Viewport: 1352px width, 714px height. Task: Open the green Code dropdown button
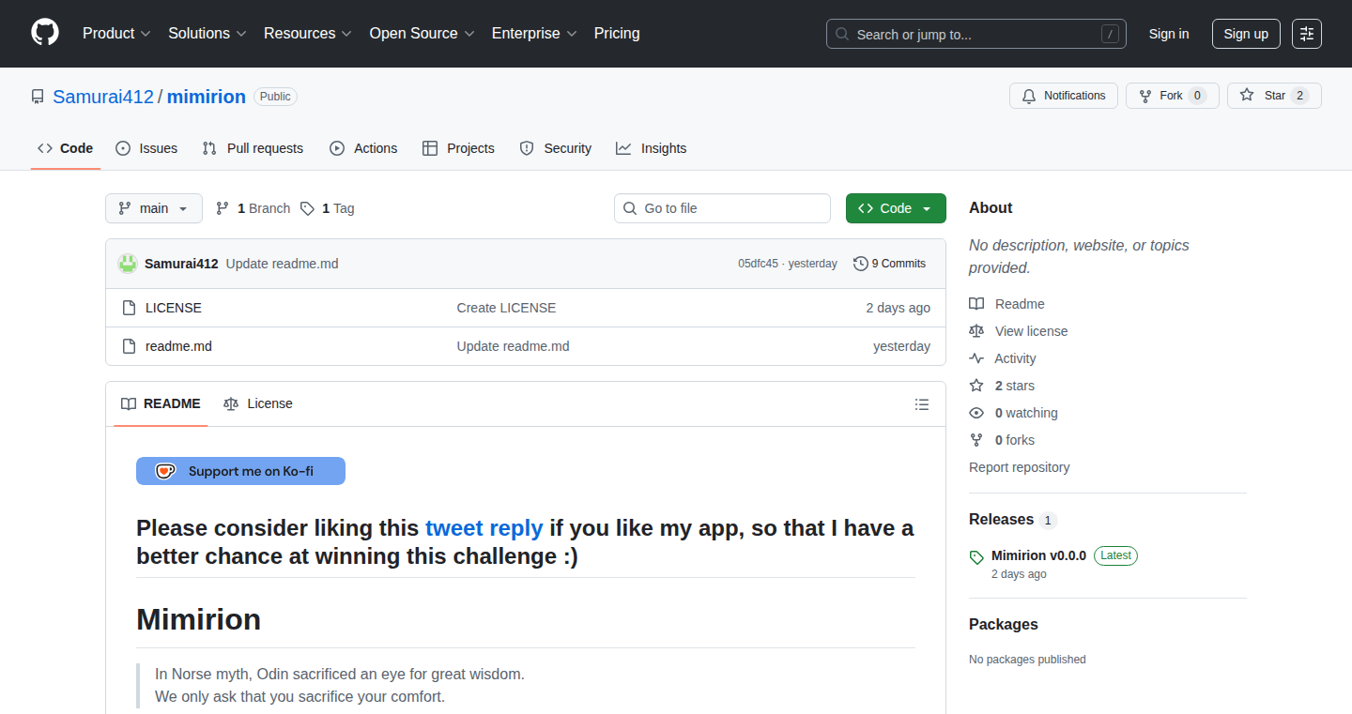[896, 208]
